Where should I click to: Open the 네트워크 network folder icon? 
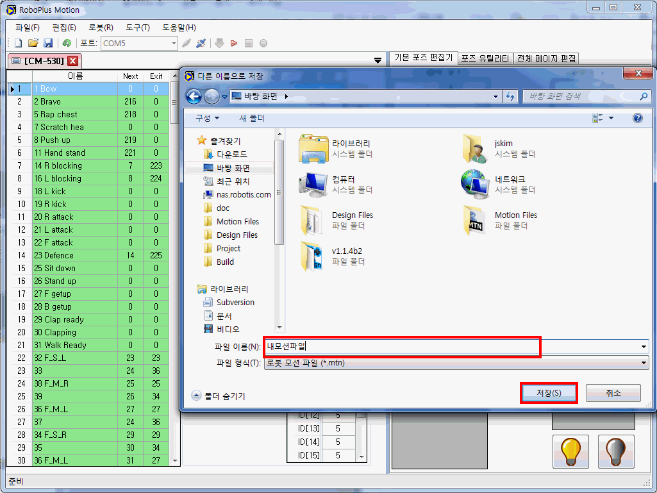475,185
